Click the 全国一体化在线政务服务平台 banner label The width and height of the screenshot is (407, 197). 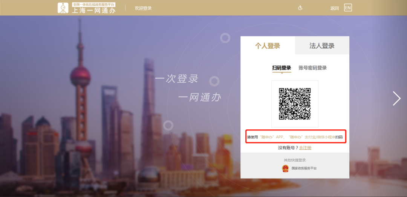(x=94, y=5)
